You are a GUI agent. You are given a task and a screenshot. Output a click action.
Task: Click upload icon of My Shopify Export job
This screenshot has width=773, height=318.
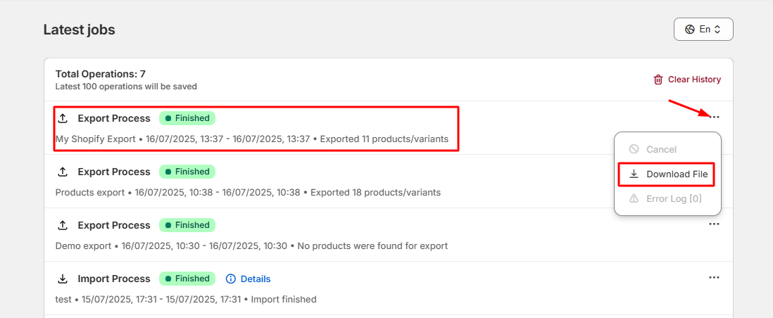(x=63, y=118)
